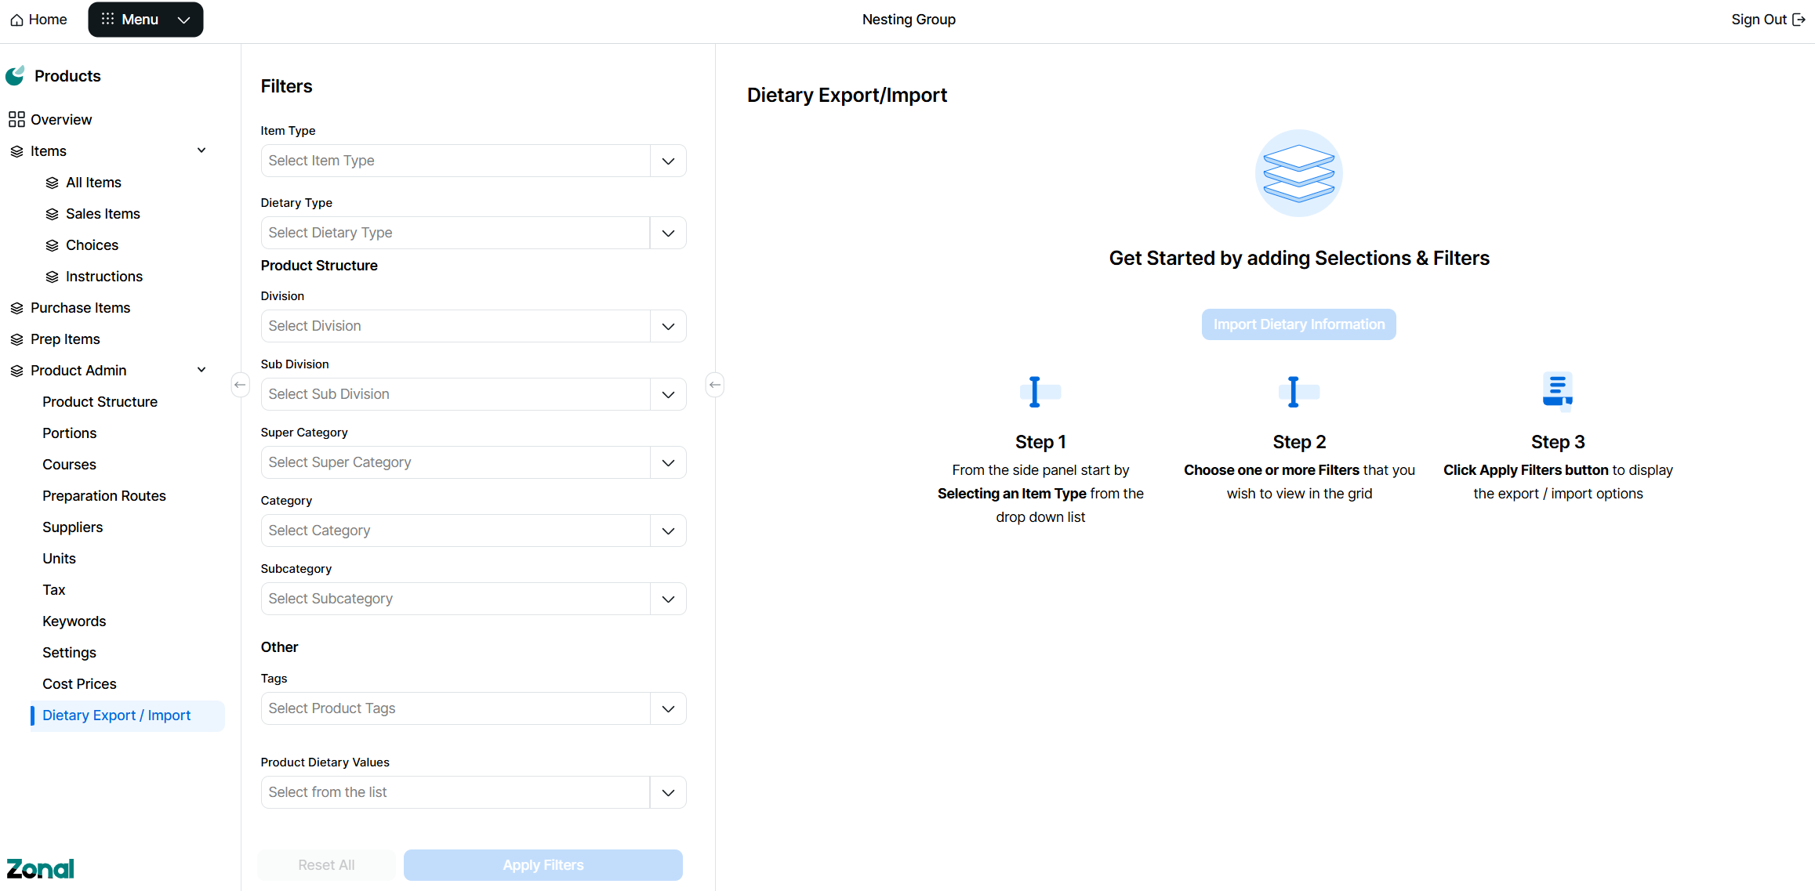Select Dietary Export / Import menu item
Image resolution: width=1815 pixels, height=891 pixels.
point(116,715)
